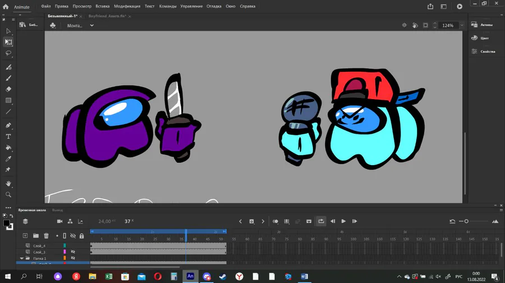Open the Edit Toolbar three-dots menu
The height and width of the screenshot is (283, 505).
(8, 207)
